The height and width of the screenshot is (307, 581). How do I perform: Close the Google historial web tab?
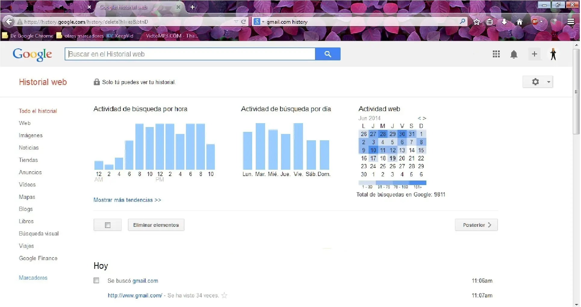[178, 7]
